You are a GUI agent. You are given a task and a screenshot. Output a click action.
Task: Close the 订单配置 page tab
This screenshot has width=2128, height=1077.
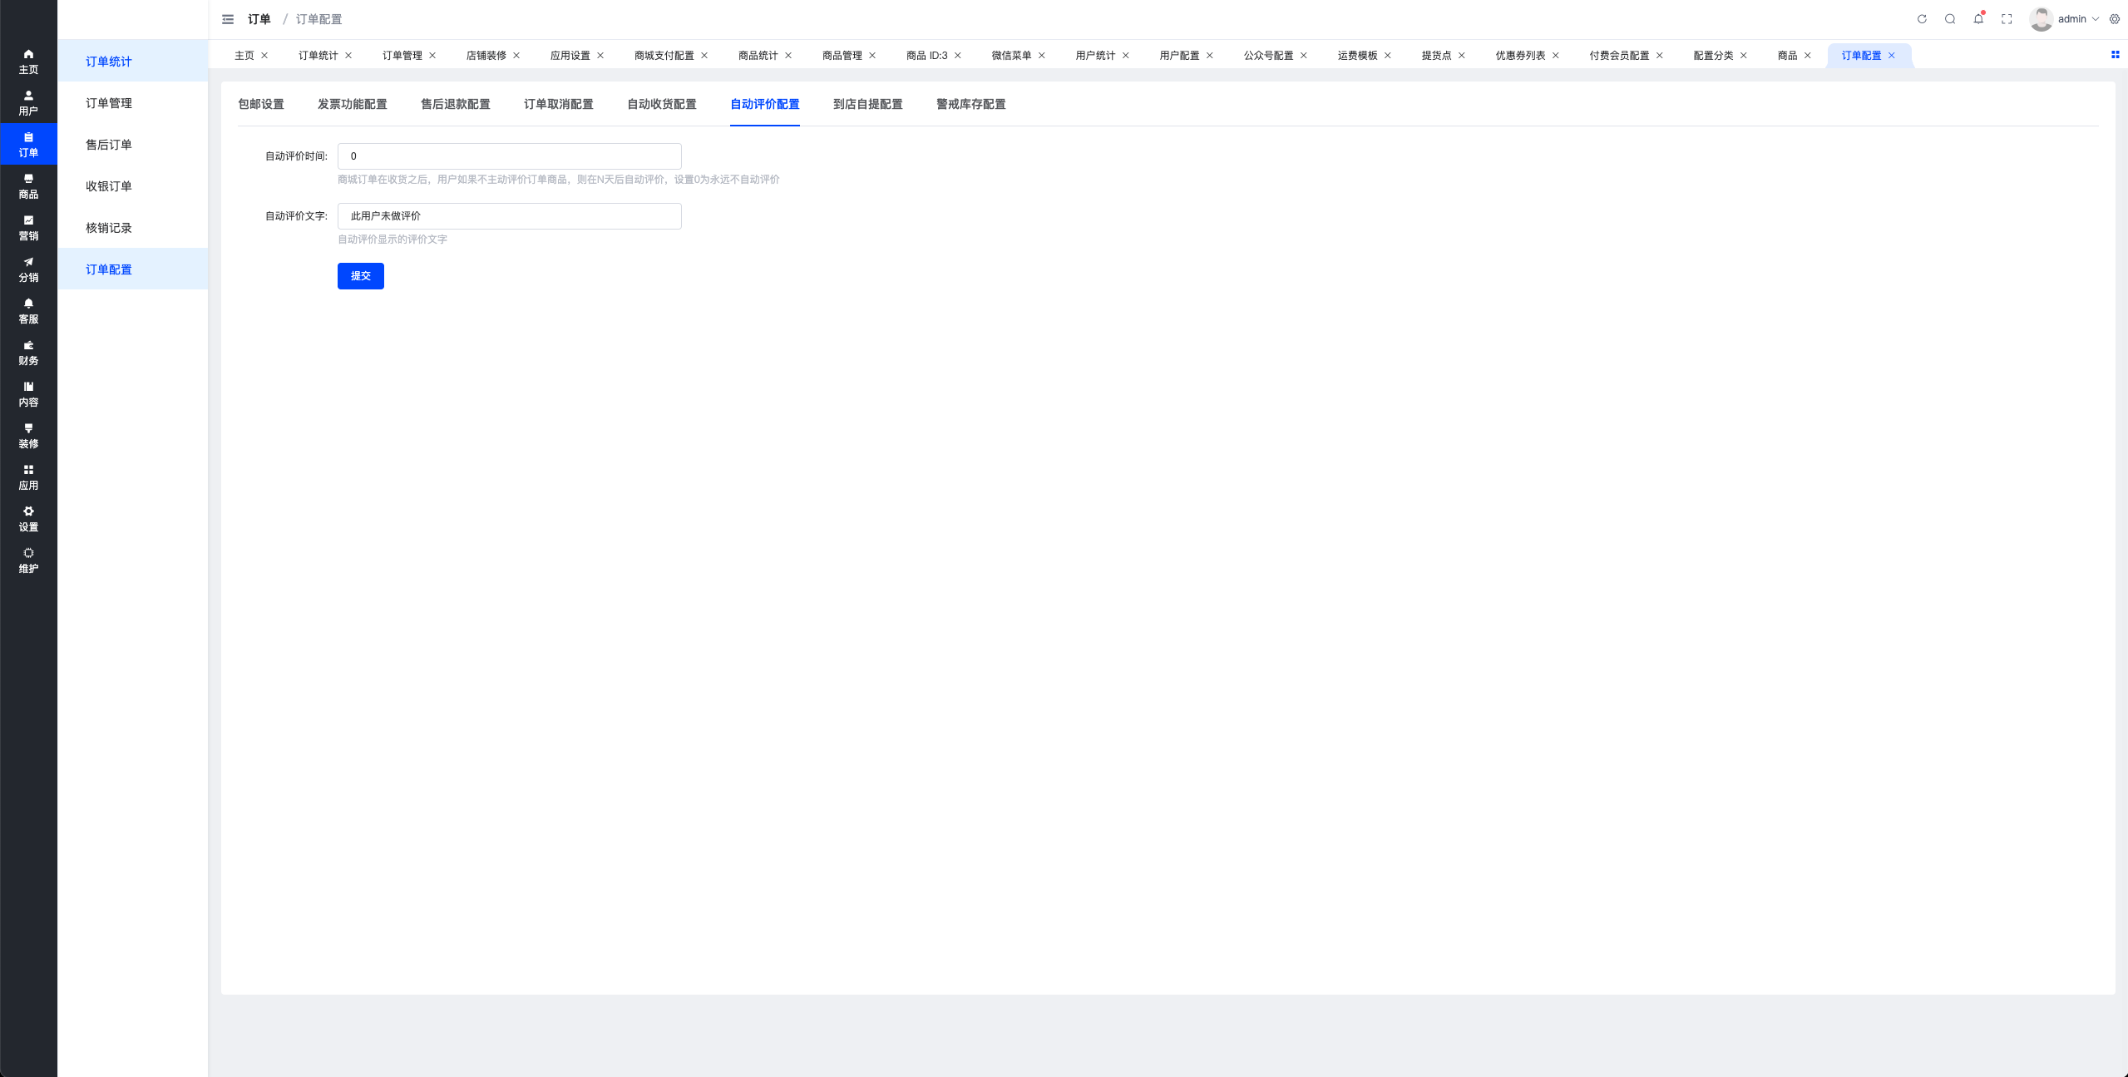tap(1892, 56)
